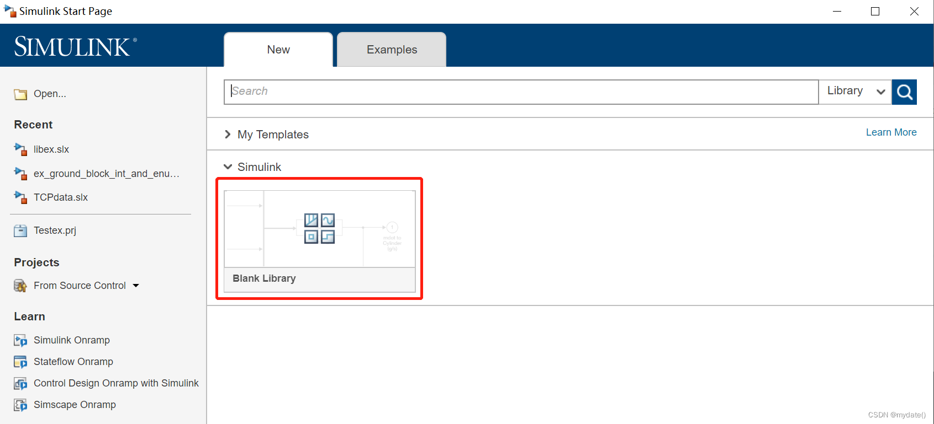Click the Control Design Onramp icon
Viewport: 934px width, 424px height.
pos(20,383)
